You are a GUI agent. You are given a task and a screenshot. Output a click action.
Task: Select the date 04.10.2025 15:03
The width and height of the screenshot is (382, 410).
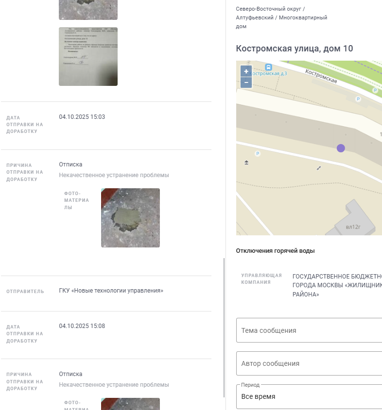click(x=82, y=117)
